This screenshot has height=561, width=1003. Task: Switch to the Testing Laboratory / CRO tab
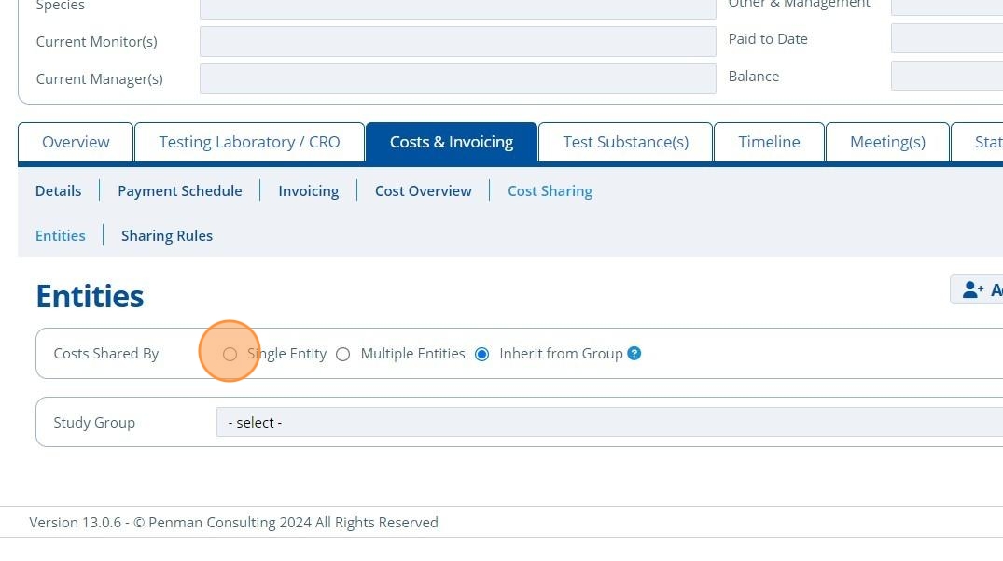click(249, 142)
